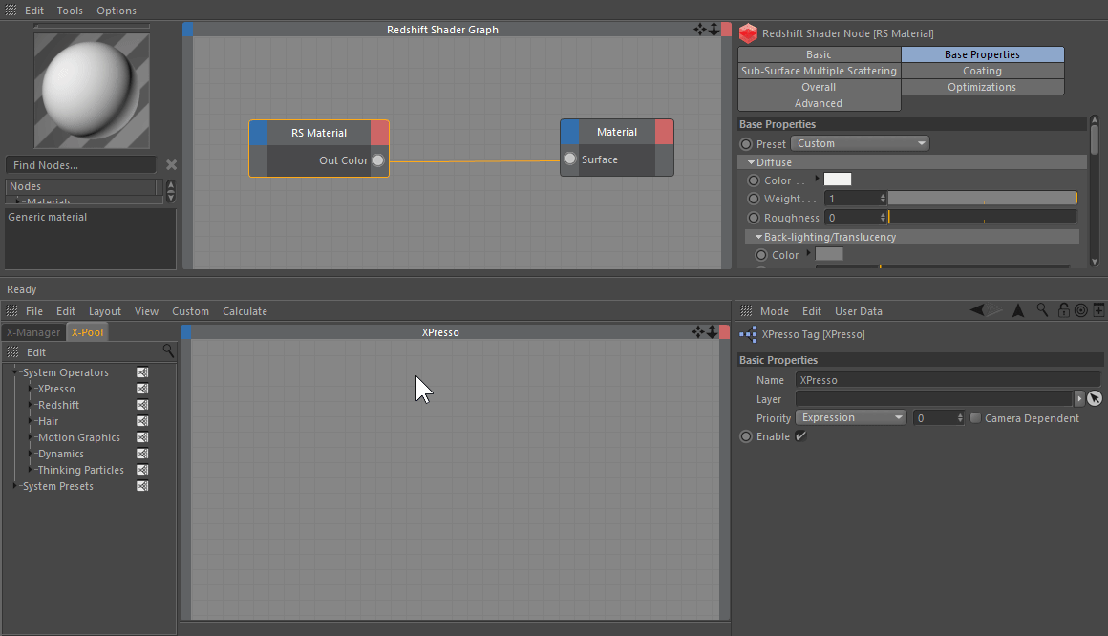Collapse the Back-lighting/Translucency section
1108x636 pixels.
click(x=759, y=237)
